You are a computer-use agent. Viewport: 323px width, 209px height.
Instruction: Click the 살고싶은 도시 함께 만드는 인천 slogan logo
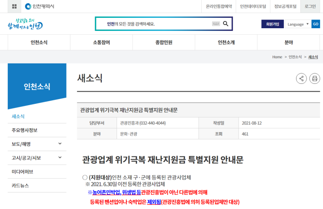(25, 24)
